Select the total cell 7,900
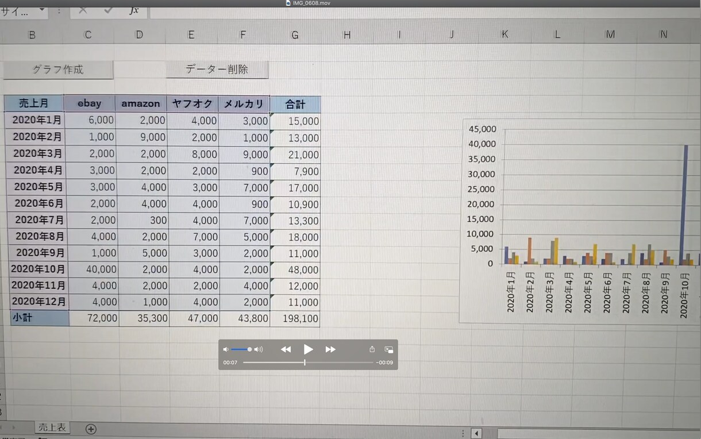701x439 pixels. (x=295, y=171)
